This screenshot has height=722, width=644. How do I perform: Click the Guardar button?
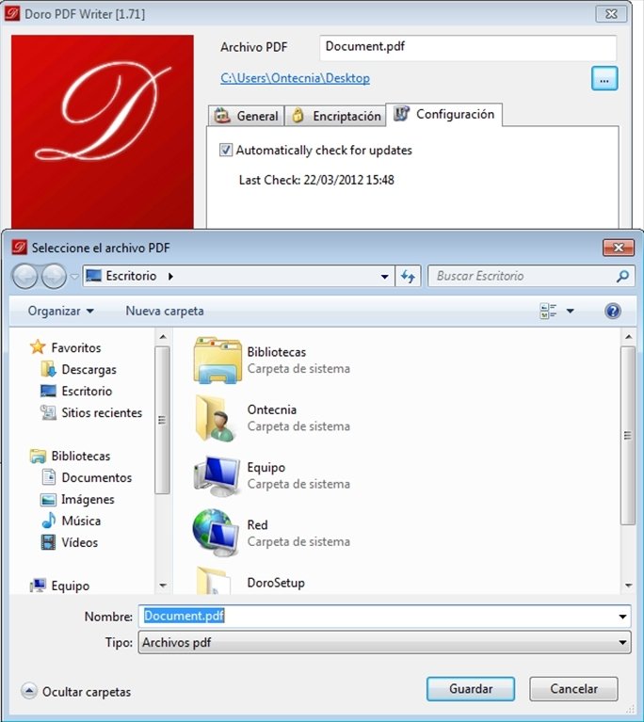coord(471,689)
